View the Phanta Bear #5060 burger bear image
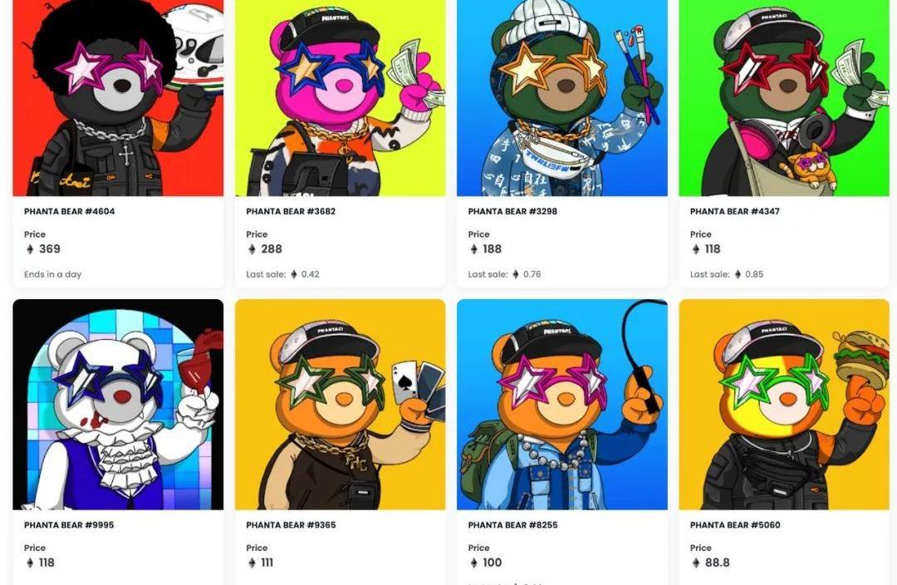Viewport: 897px width, 585px height. tap(784, 404)
